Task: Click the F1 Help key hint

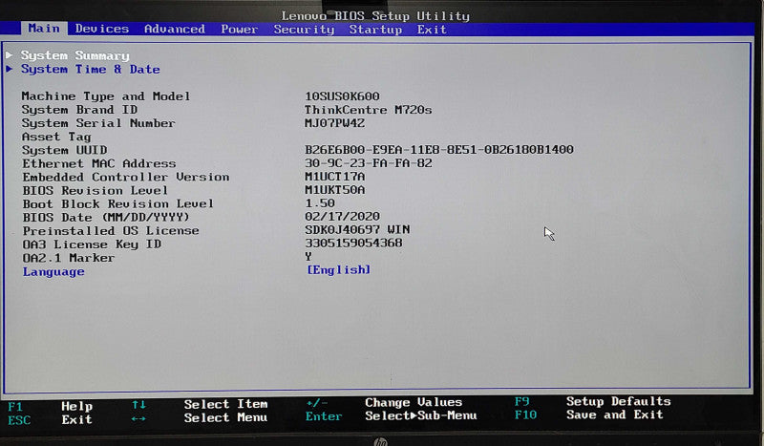Action: (51, 406)
